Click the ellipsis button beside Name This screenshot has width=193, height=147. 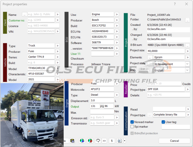[x=24, y=14]
